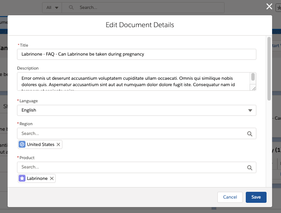Save the document details
This screenshot has width=281, height=213.
[x=256, y=197]
